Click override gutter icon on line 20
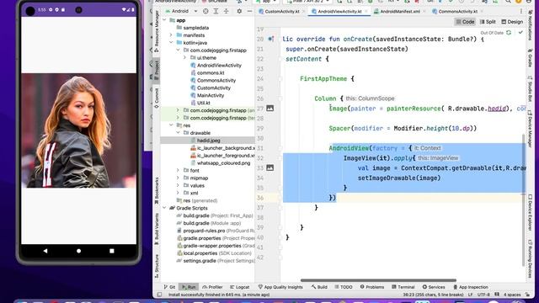539x303 pixels. 271,39
